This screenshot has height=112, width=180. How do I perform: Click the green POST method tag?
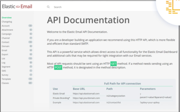(58, 67)
